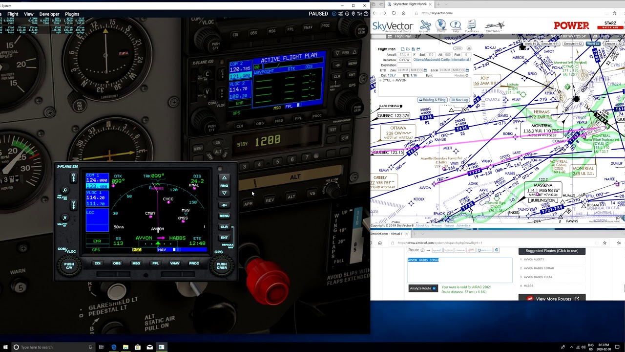Viewport: 625px width, 352px height.
Task: Open the X-Plane View menu
Action: [29, 14]
